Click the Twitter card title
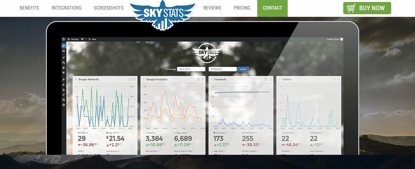This screenshot has height=169, width=415. click(x=287, y=79)
